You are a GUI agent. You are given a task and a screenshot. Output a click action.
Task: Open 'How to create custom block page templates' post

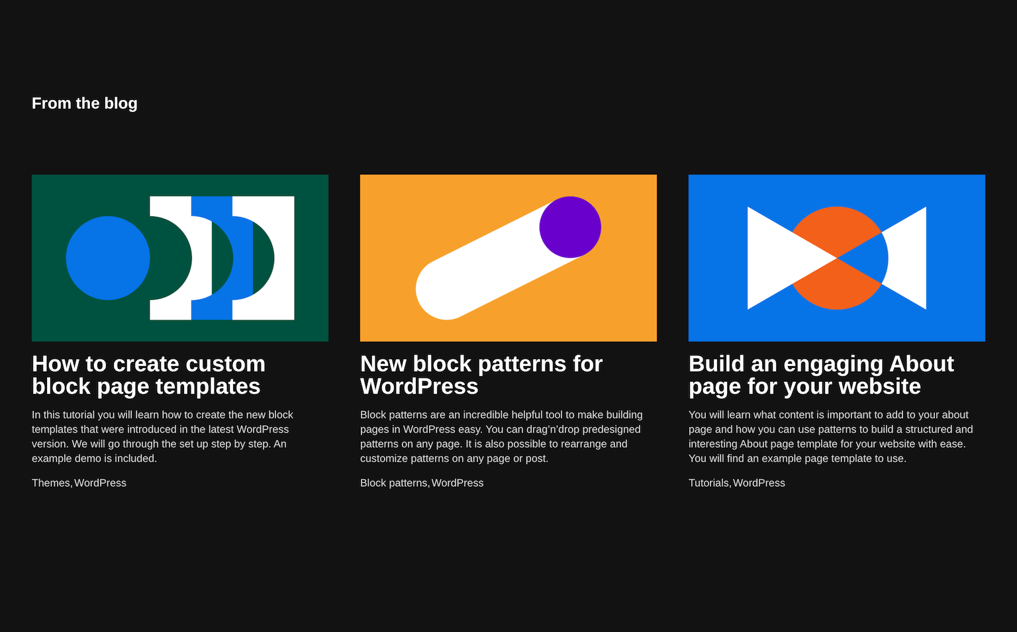click(149, 375)
